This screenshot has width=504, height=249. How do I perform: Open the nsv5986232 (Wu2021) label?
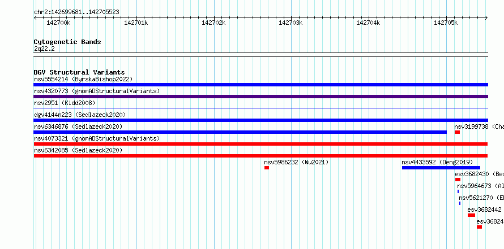tap(296, 162)
